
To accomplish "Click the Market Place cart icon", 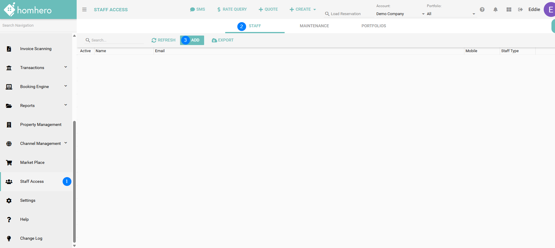I will point(9,163).
